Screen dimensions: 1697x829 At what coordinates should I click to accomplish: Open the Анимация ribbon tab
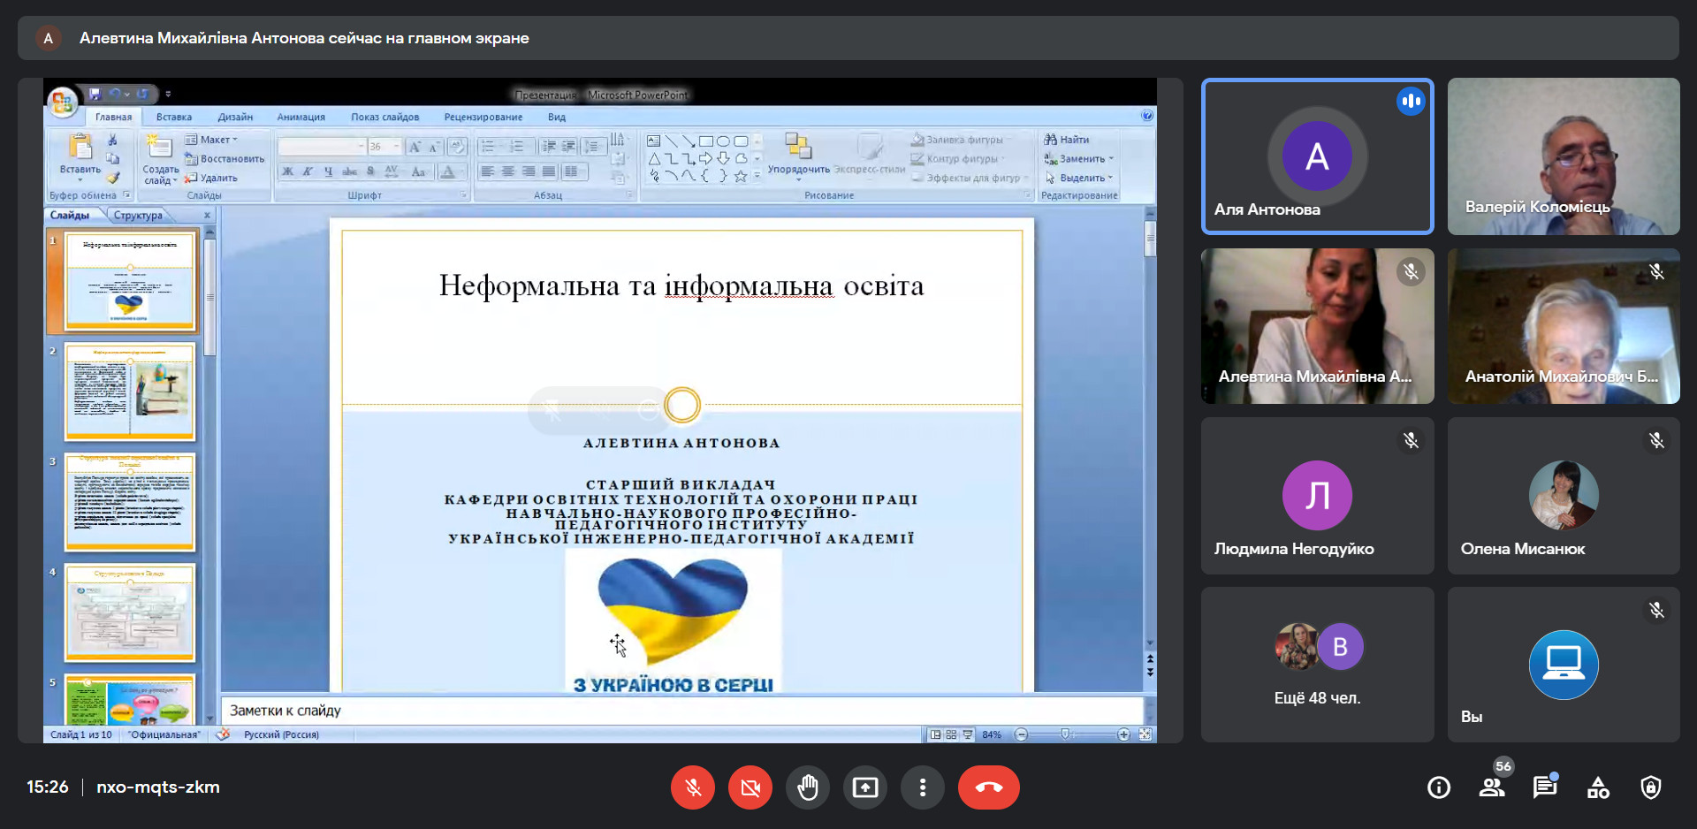[301, 117]
